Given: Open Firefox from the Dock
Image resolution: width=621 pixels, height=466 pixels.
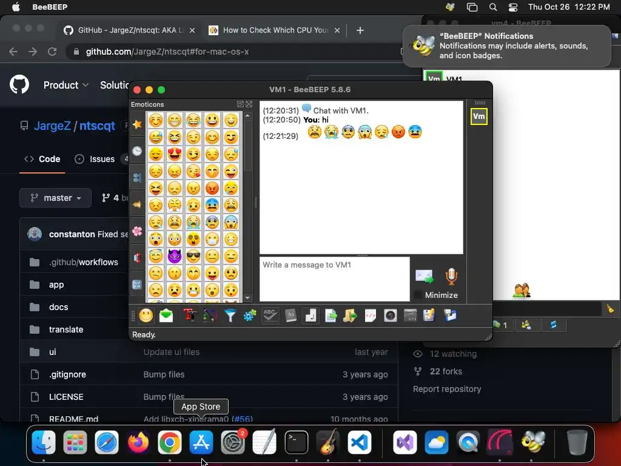Looking at the screenshot, I should click(x=138, y=442).
